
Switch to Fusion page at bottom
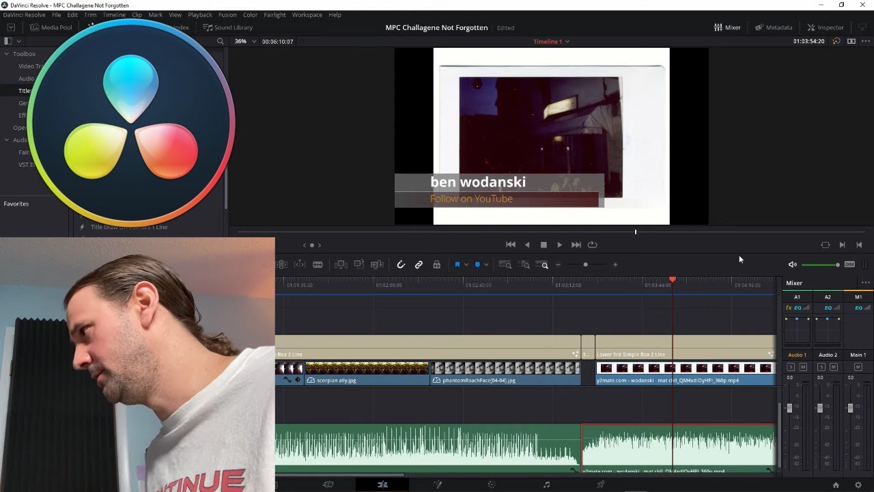point(438,484)
